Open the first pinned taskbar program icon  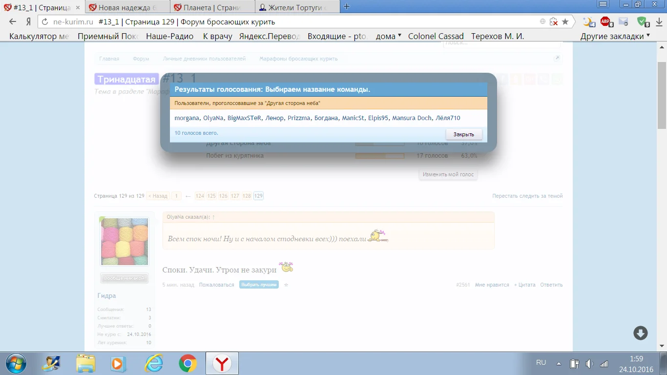point(50,363)
